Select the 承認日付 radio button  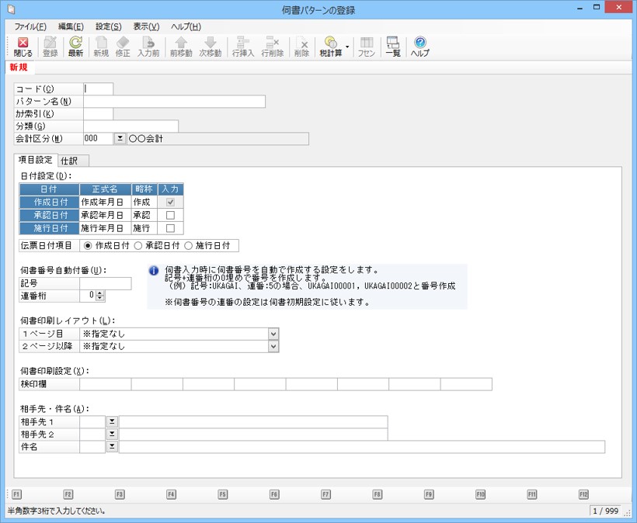[139, 246]
